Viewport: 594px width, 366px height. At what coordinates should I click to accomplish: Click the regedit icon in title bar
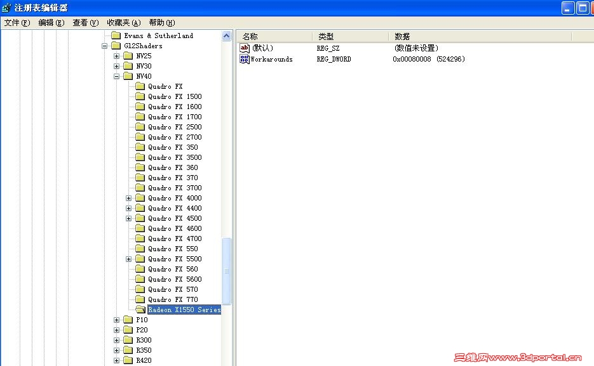pos(6,8)
